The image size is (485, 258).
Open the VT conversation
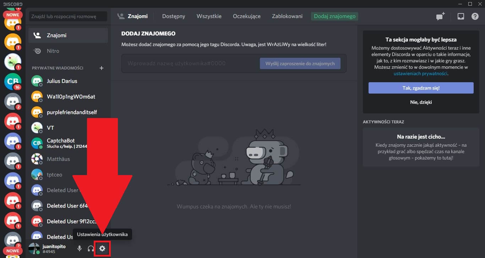68,128
